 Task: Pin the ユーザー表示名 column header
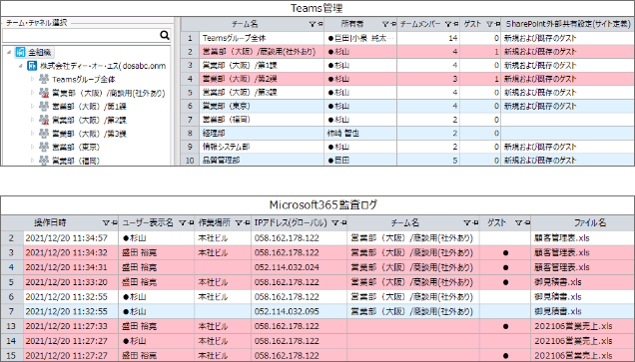191,222
